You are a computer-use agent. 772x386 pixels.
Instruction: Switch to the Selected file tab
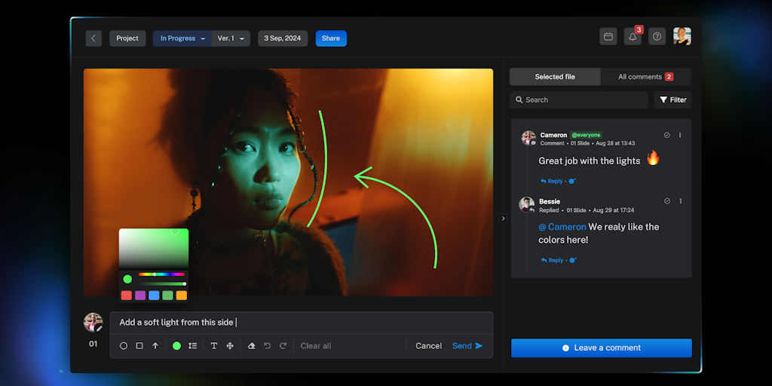(x=555, y=77)
